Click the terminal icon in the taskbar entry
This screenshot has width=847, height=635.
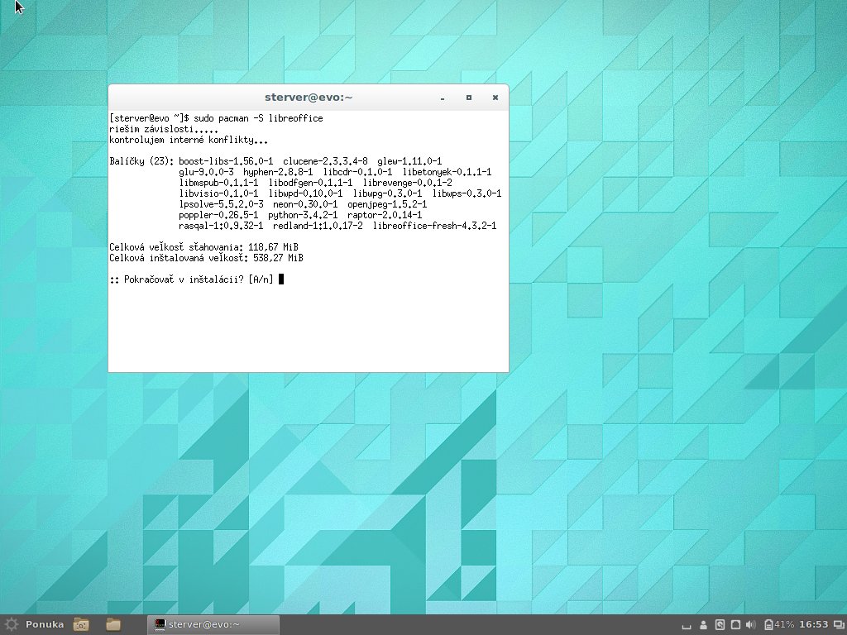click(x=160, y=624)
